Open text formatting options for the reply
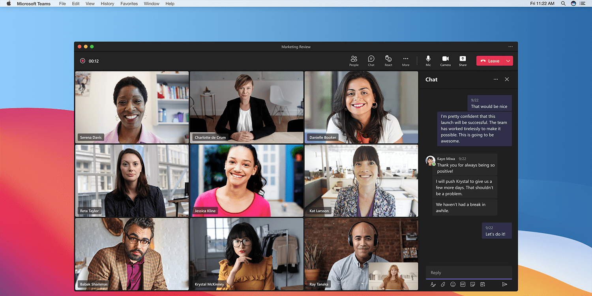592x296 pixels. click(433, 284)
